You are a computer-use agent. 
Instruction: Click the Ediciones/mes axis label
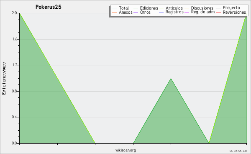4,79
